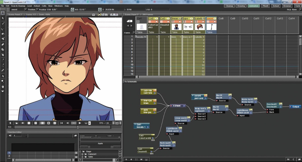Open the Cells menu
The height and width of the screenshot is (162, 302).
pyautogui.click(x=44, y=6)
